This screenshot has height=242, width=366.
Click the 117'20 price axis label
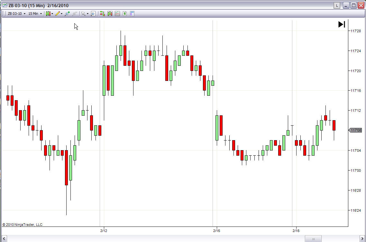tap(356, 71)
